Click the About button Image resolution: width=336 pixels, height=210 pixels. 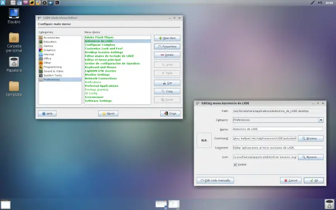pos(108,113)
